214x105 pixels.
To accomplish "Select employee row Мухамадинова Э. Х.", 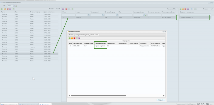I will click(x=194, y=17).
